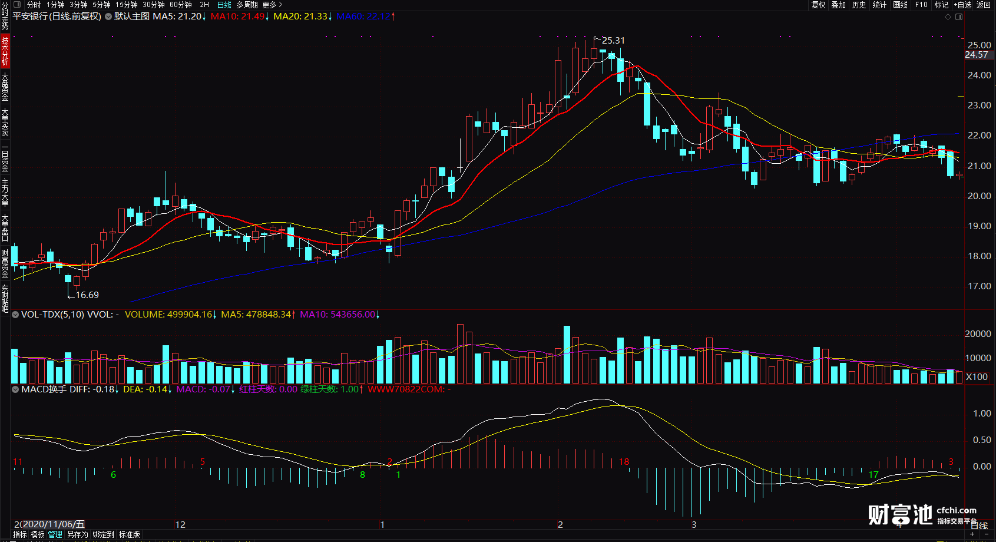Open the MACD换手 indicator dropdown circle
This screenshot has width=996, height=542.
[15, 389]
